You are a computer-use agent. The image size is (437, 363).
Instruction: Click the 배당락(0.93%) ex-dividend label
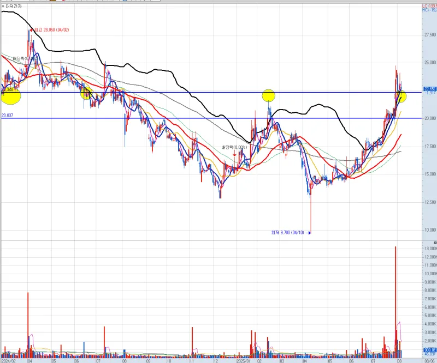[x=234, y=148]
